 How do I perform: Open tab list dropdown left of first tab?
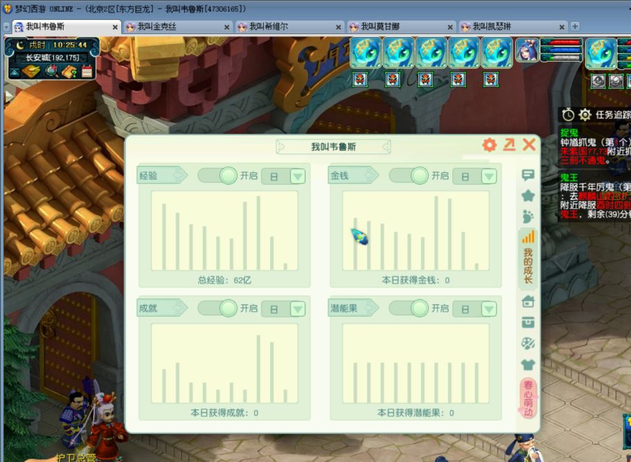click(x=6, y=27)
